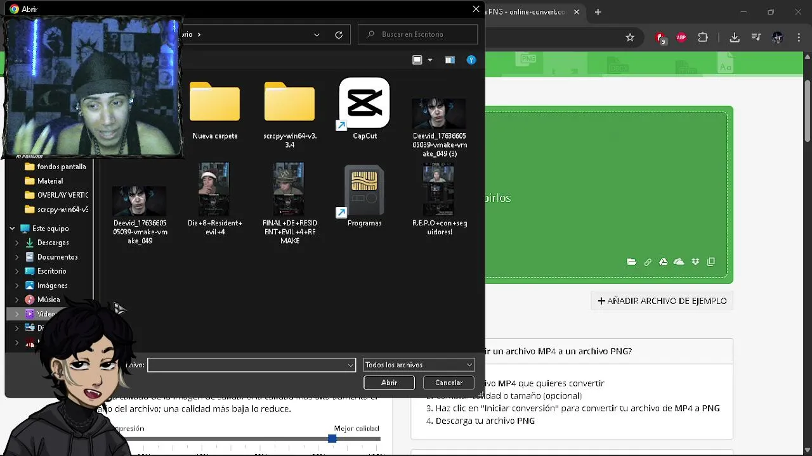Click the Abrir button
This screenshot has height=456, width=812.
click(389, 383)
